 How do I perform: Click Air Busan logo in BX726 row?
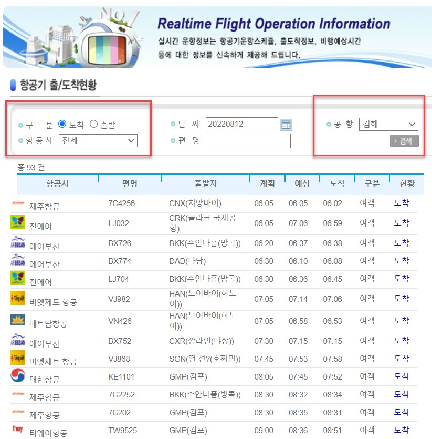(18, 242)
